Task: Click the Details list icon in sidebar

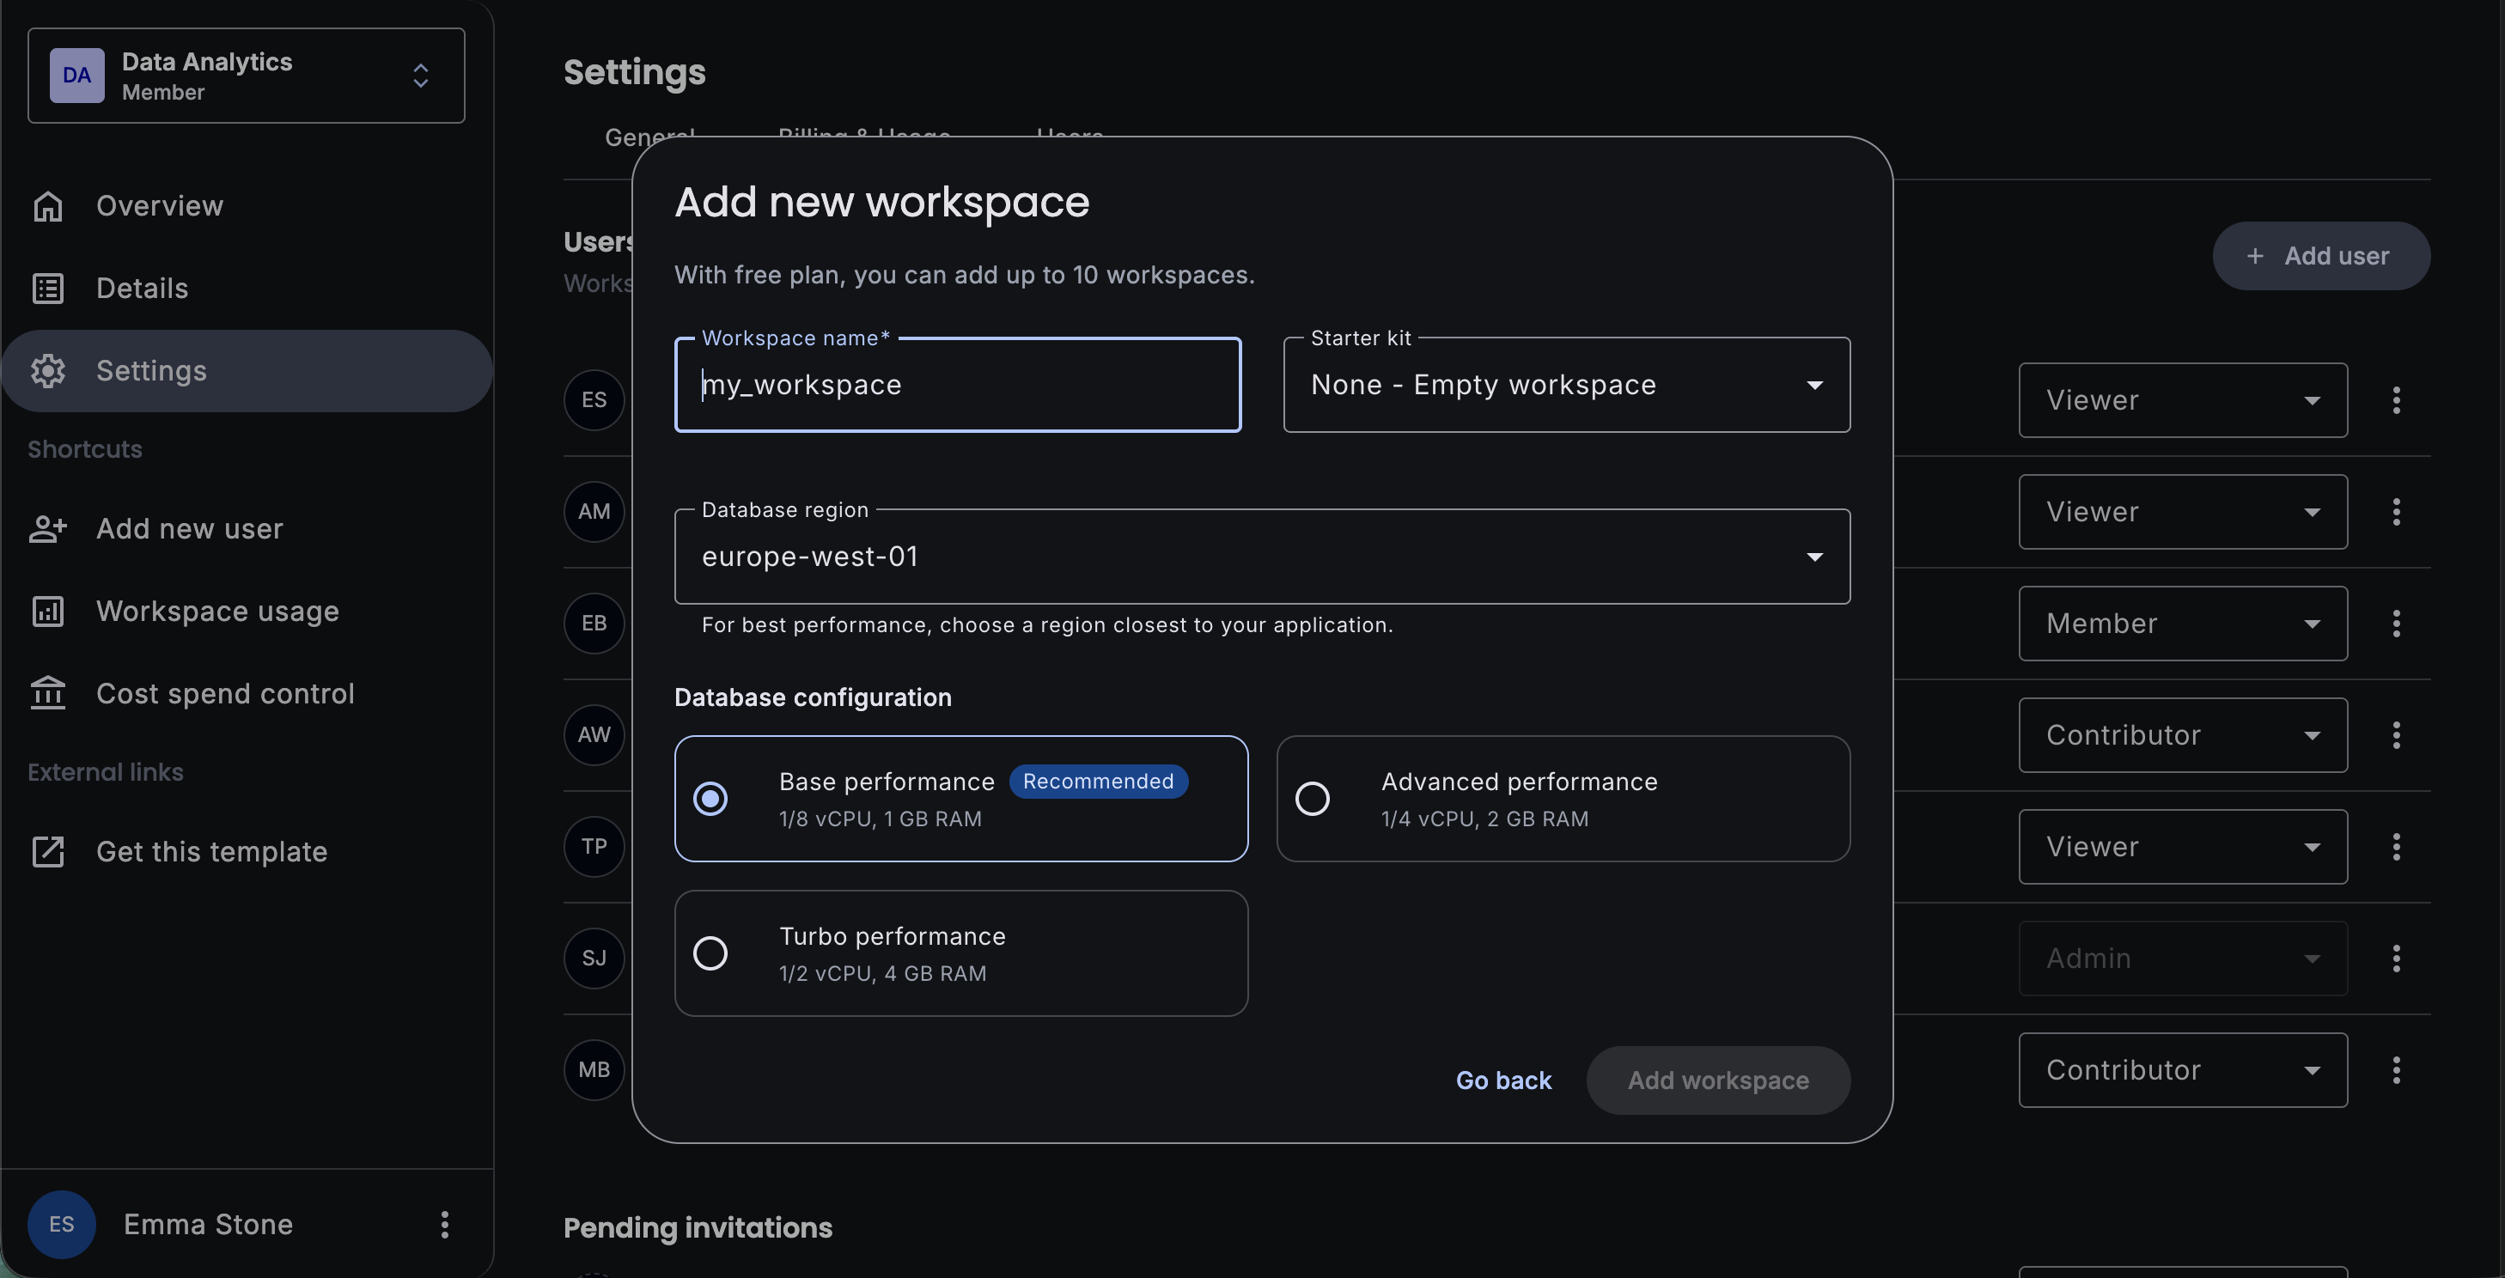Action: (47, 289)
